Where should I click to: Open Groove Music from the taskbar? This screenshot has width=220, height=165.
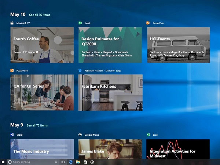point(92,162)
